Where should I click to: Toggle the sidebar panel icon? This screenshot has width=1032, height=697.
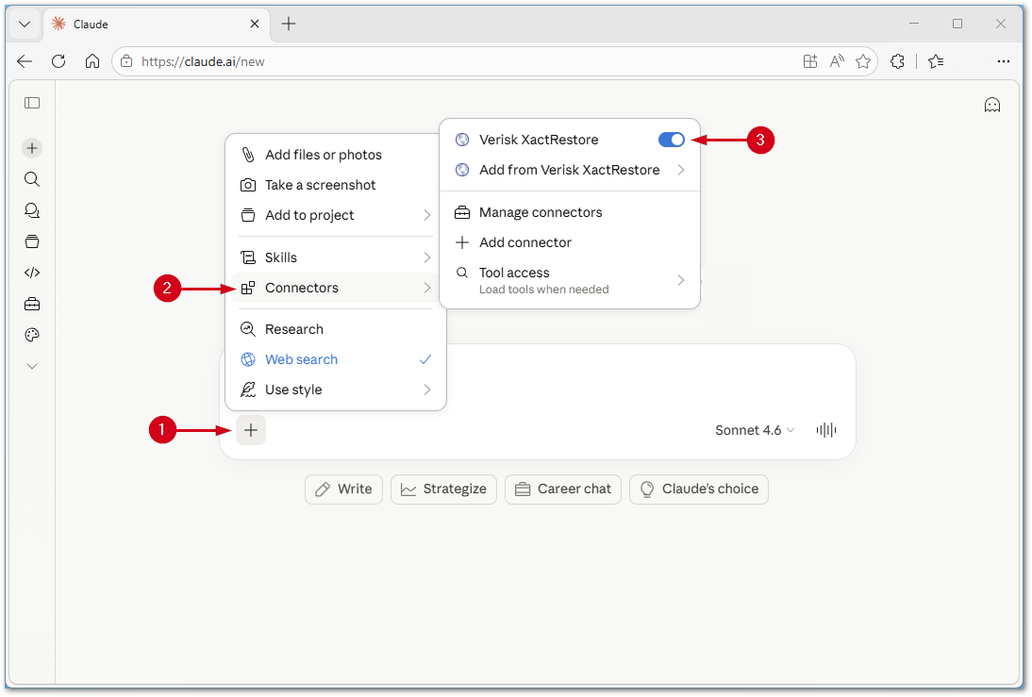[31, 103]
